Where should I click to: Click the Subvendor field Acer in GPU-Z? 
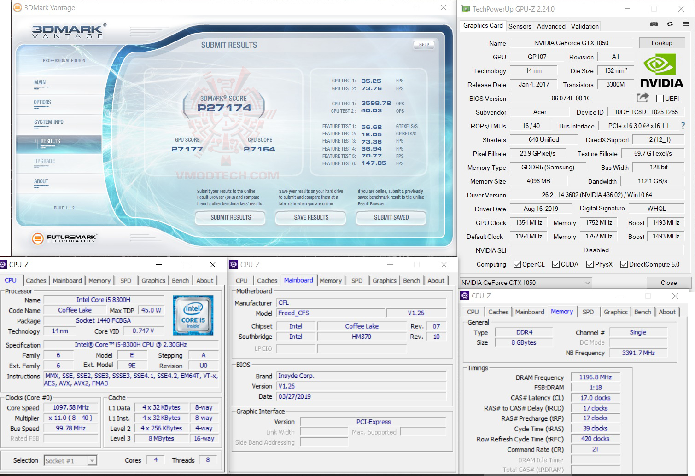tap(540, 112)
